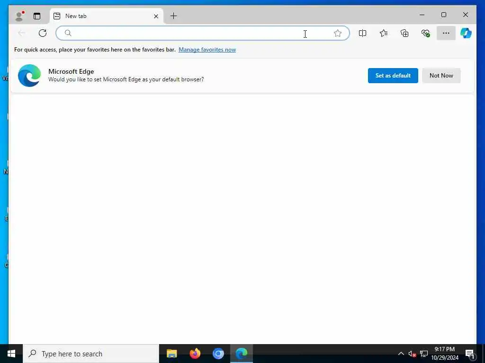Click the Microsoft Edge logo in banner
Viewport: 485px width, 363px height.
[x=29, y=76]
